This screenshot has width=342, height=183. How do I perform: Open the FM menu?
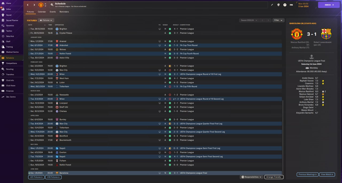point(291,5)
